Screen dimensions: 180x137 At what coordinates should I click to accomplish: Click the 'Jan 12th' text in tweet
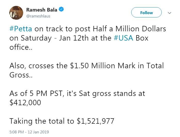coord(74,38)
